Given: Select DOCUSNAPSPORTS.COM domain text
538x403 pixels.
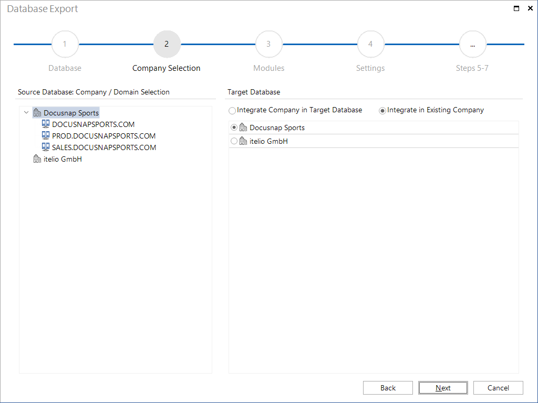Looking at the screenshot, I should click(x=94, y=124).
